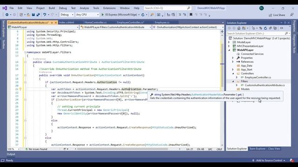Open the File menu

coord(12,8)
